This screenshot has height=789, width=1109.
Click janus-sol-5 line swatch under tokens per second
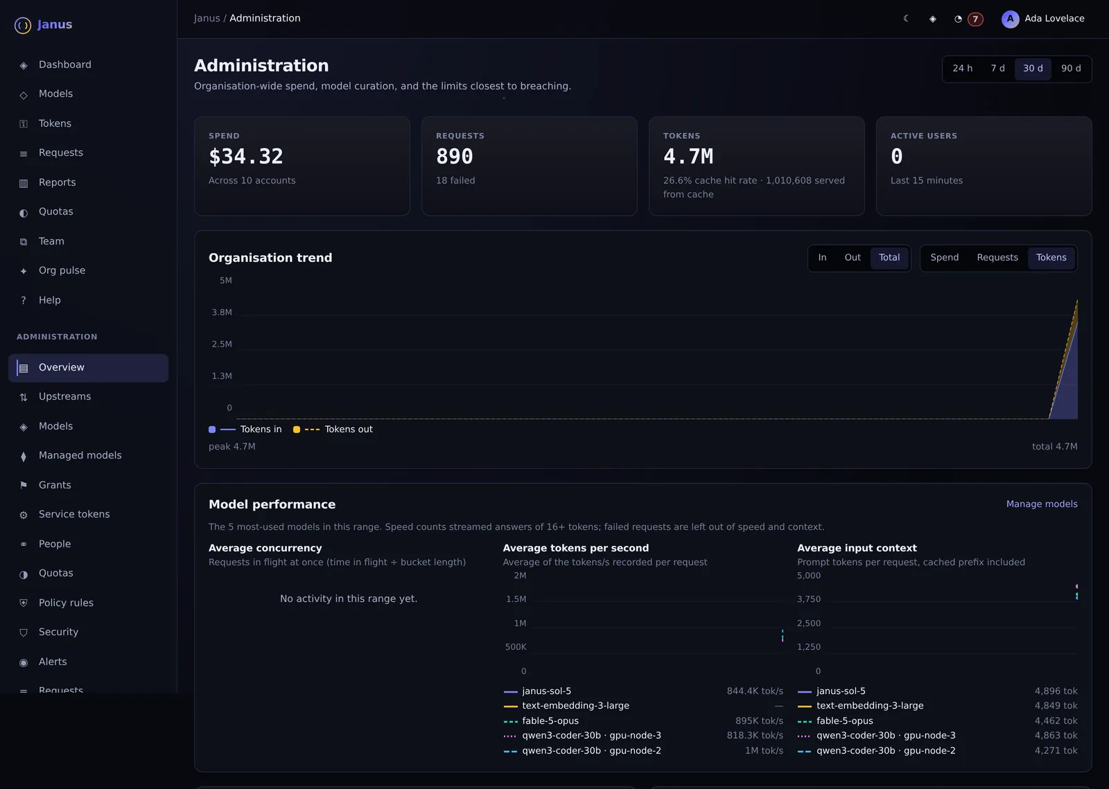(511, 692)
